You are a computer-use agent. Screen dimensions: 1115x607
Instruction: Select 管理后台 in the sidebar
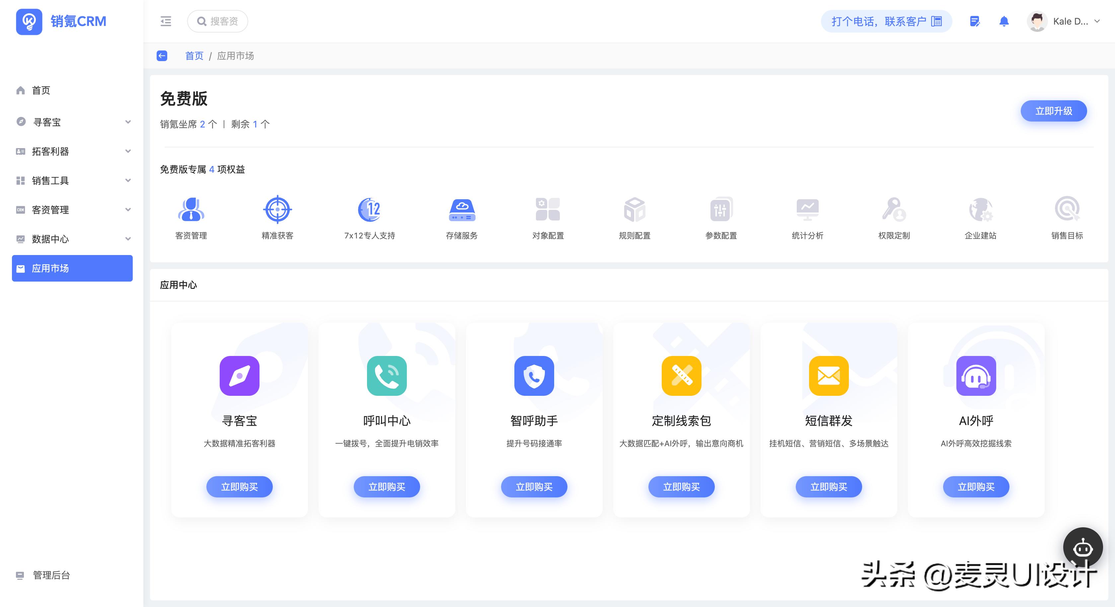coord(50,575)
